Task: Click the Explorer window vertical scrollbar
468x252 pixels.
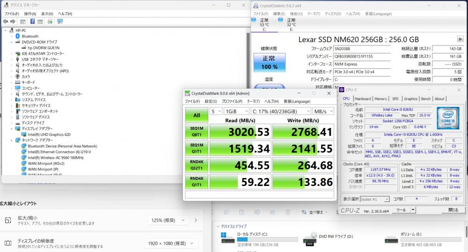Action: pyautogui.click(x=466, y=232)
